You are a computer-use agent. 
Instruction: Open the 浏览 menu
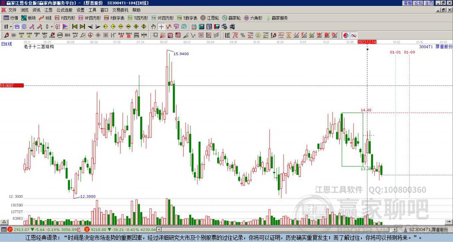click(25, 10)
